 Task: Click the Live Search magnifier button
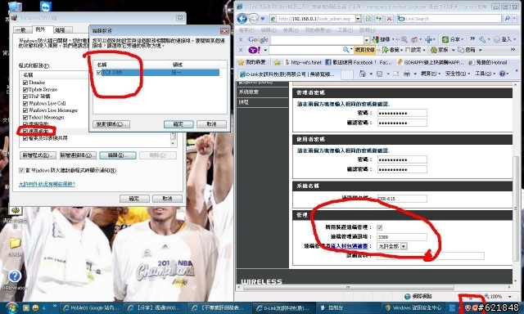click(x=507, y=19)
